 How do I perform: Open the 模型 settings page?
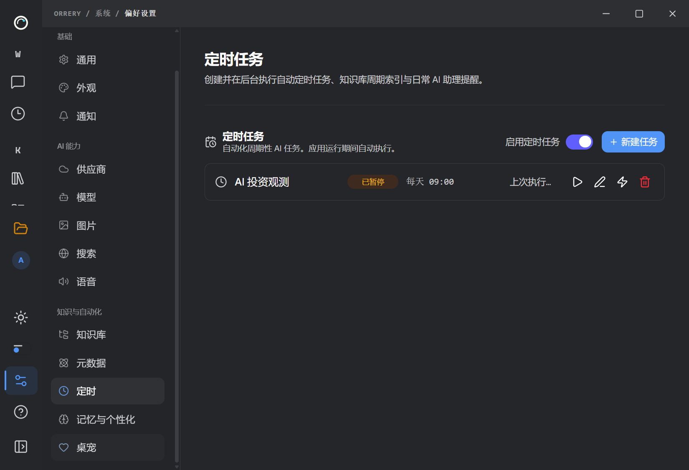[x=108, y=197]
